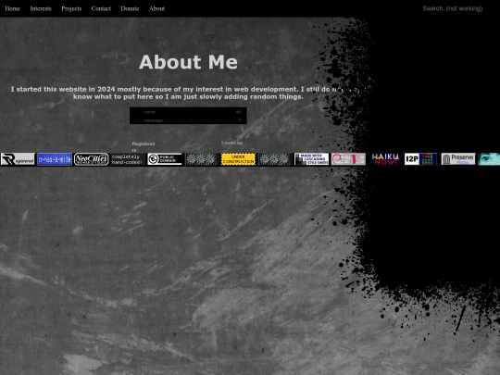Open the Haiku Now! badge
The image size is (500, 375).
[385, 159]
